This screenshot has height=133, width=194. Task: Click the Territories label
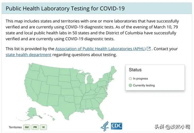point(15,128)
